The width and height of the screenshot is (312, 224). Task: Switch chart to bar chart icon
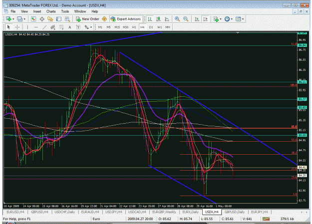click(150, 19)
